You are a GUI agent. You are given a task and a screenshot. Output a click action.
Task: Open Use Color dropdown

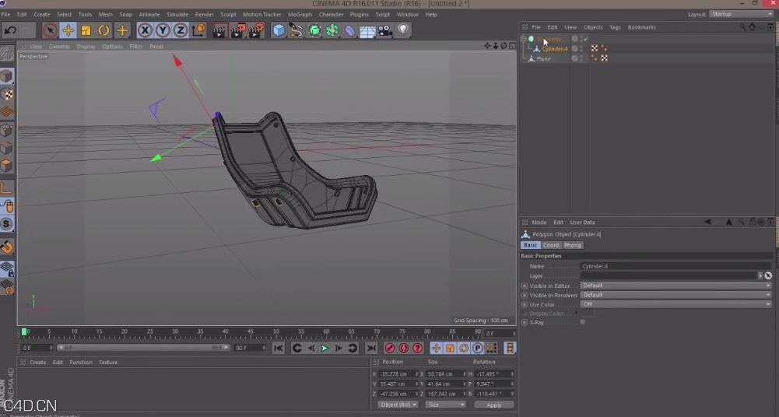coord(675,304)
